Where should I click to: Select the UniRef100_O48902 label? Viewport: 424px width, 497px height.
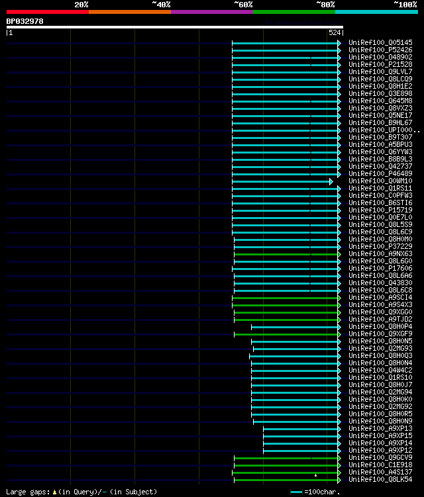pyautogui.click(x=380, y=57)
